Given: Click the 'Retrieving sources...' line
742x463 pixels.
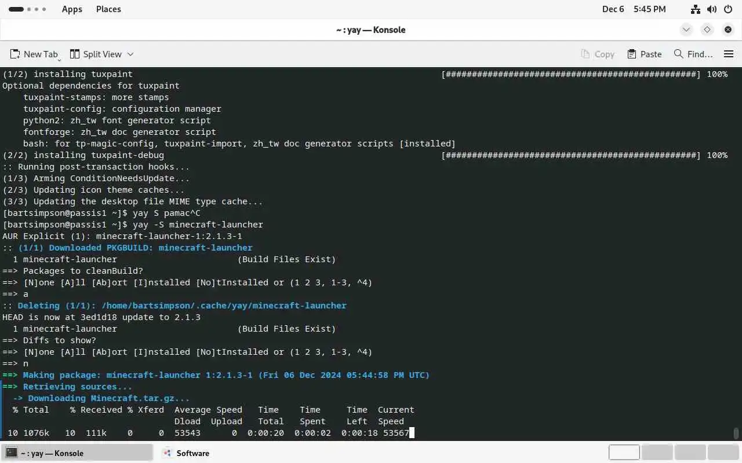Looking at the screenshot, I should pyautogui.click(x=67, y=387).
